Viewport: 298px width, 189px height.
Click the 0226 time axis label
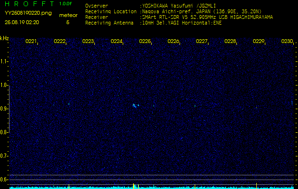tap(173, 41)
